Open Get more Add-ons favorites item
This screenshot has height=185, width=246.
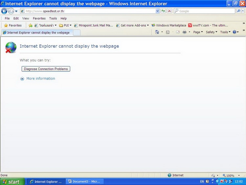[x=133, y=25]
